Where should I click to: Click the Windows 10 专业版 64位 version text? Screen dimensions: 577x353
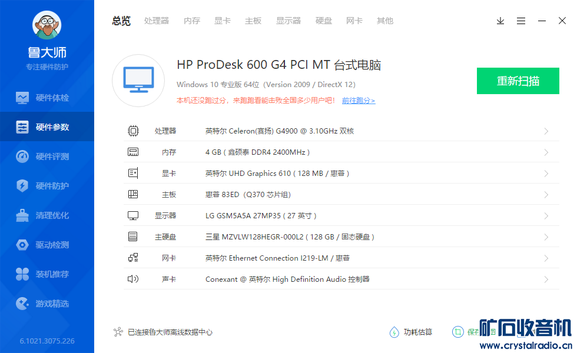(266, 85)
